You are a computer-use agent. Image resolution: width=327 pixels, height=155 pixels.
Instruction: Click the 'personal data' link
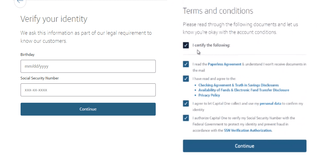point(270,104)
